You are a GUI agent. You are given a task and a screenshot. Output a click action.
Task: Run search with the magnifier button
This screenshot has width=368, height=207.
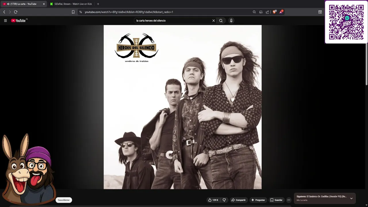click(221, 21)
